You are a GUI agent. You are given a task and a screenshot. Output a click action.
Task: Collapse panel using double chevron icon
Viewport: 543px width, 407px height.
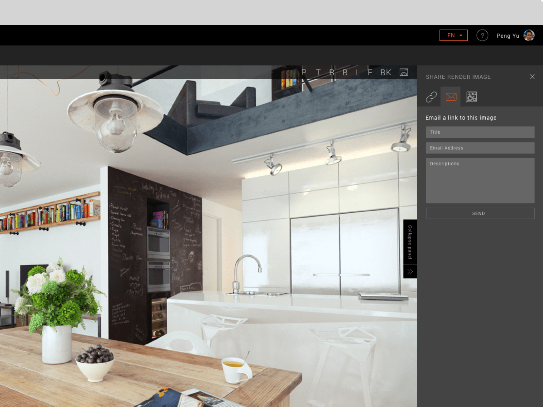click(410, 272)
